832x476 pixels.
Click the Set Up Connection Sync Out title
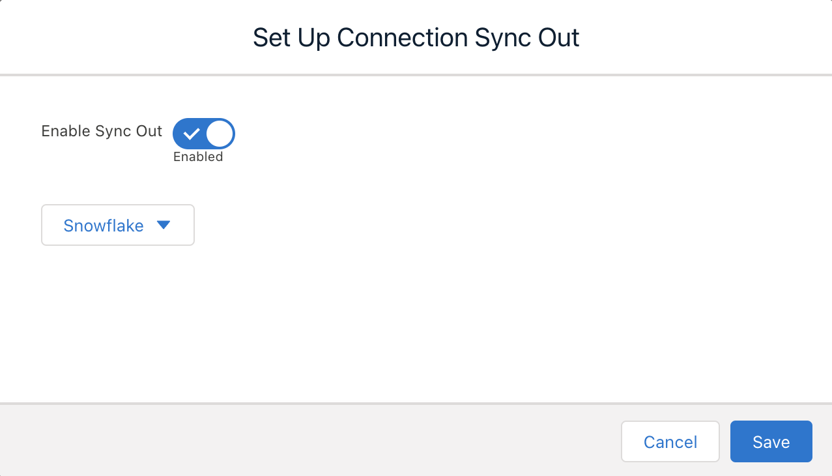416,37
